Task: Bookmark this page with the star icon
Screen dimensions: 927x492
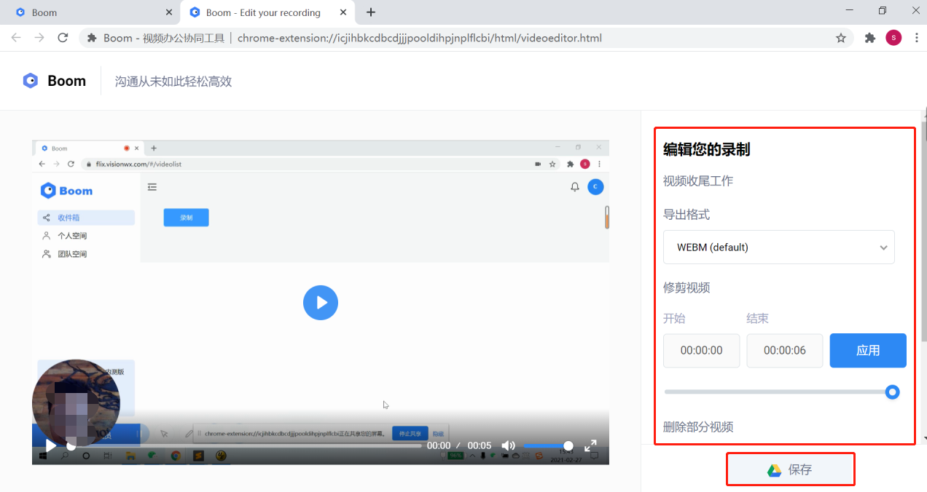Action: coord(840,38)
